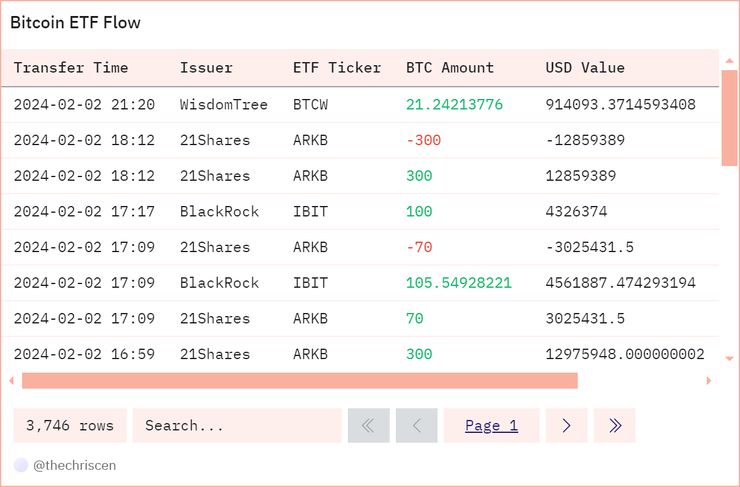
Task: Select the -12859389 USD value cell
Action: 585,140
